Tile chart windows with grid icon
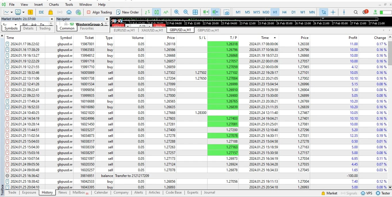Viewport: 392px width, 197px height. pyautogui.click(x=195, y=12)
